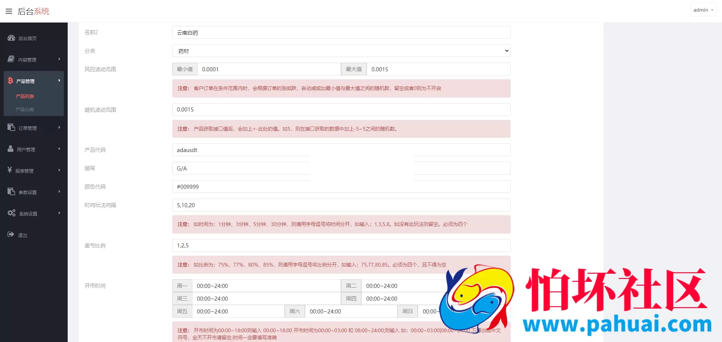This screenshot has height=342, width=722.
Task: Click the 后台系统 logo link
Action: click(33, 11)
